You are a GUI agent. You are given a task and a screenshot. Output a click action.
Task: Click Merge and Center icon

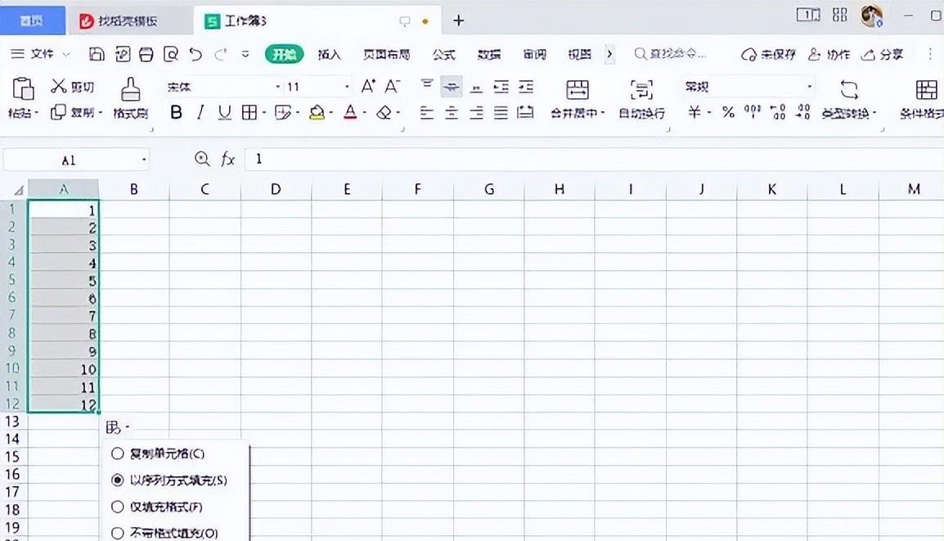(x=577, y=90)
